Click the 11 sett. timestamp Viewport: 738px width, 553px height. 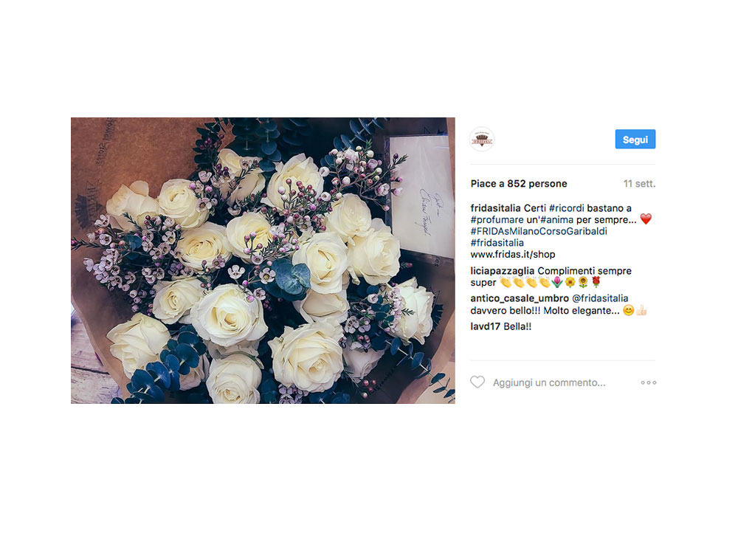(639, 184)
